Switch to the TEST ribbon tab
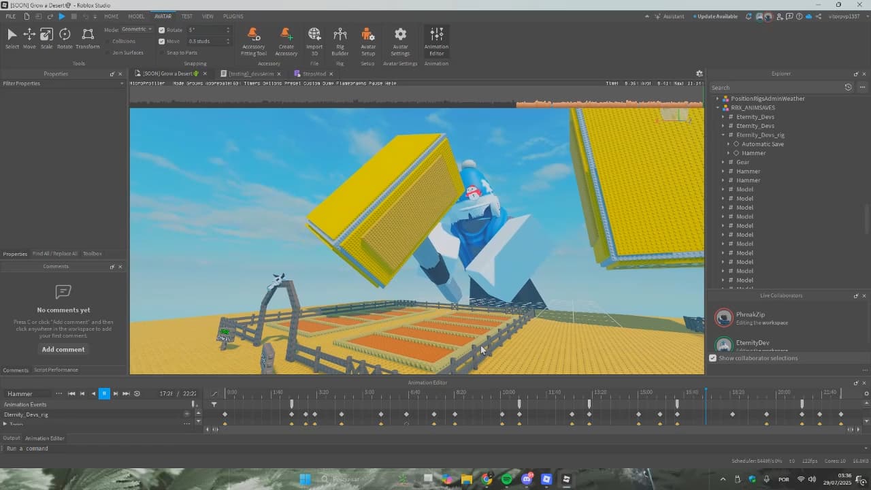871x490 pixels. (x=186, y=16)
